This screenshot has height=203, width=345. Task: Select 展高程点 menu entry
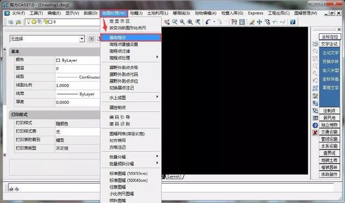(130, 37)
